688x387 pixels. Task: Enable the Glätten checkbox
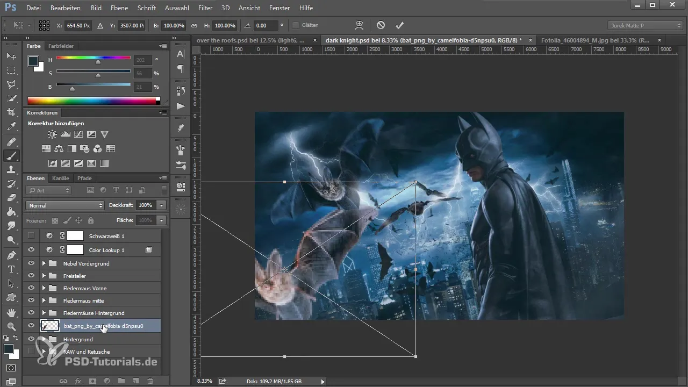pos(296,25)
